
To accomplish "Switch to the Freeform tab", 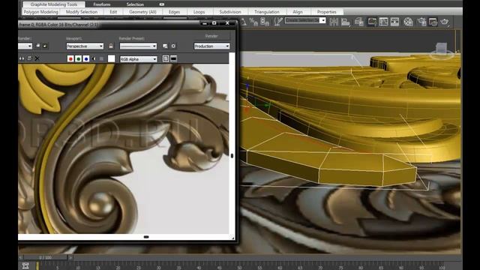I will (x=102, y=4).
